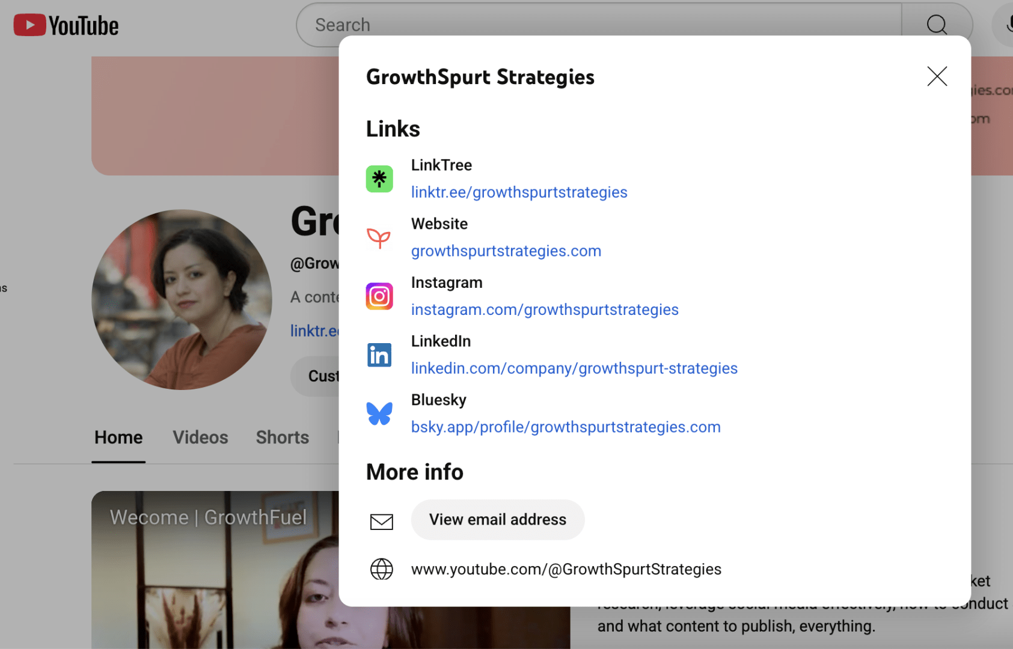The width and height of the screenshot is (1013, 649).
Task: Switch to the Videos tab
Action: (x=200, y=437)
